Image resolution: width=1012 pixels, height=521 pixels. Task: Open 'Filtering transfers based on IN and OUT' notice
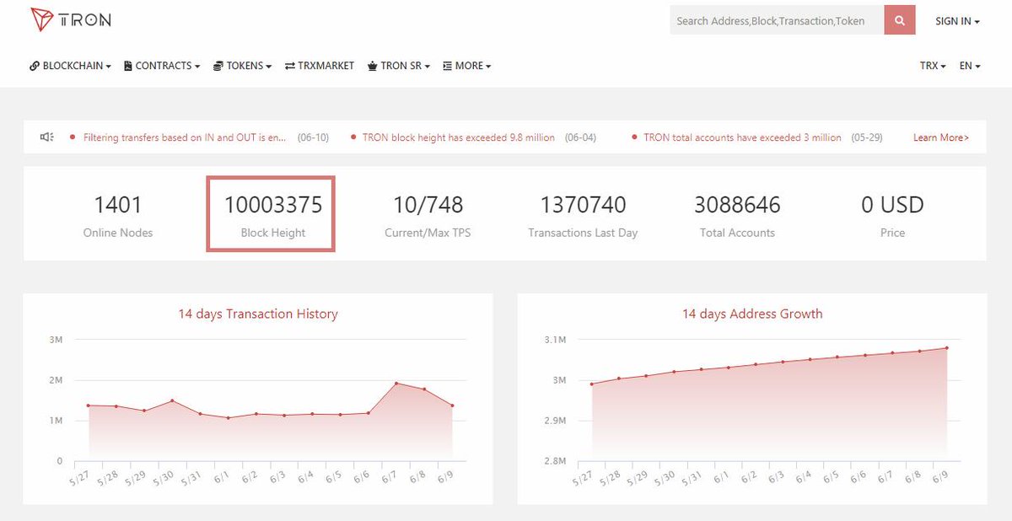[x=185, y=137]
